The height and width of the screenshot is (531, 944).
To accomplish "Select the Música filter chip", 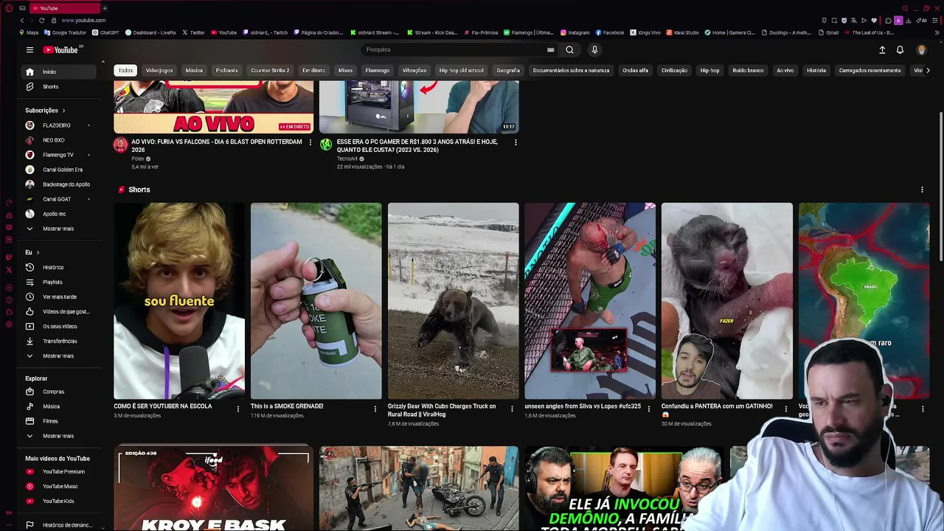I will tap(194, 70).
